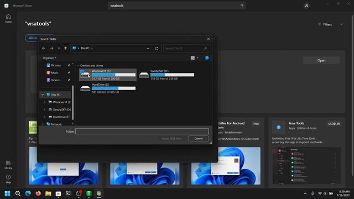Select SandipSKY (D:) in the navigation tree

(60, 109)
